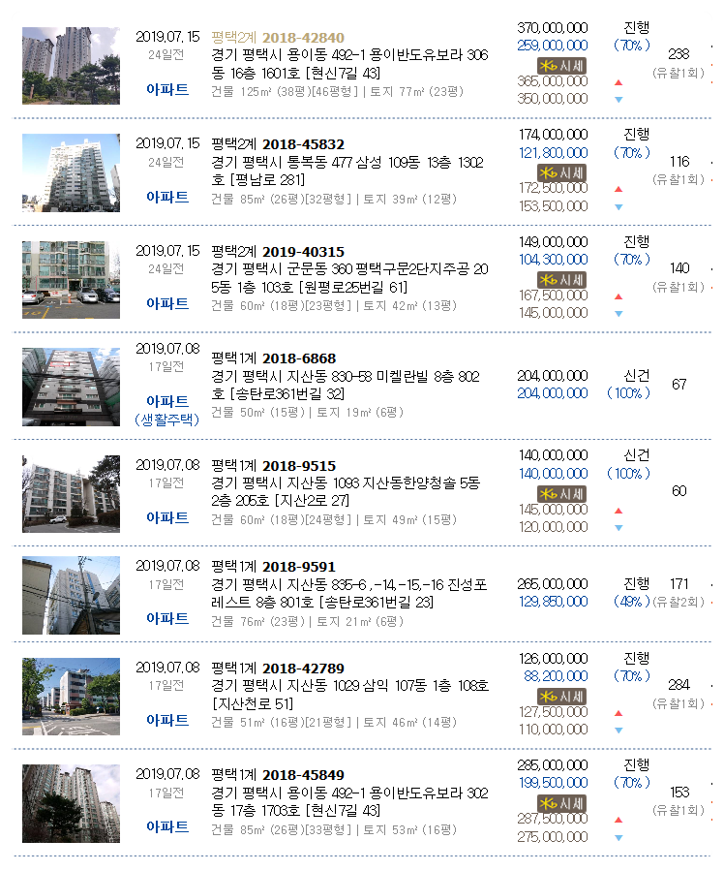Click red up arrow beside 167,500,000
The width and height of the screenshot is (724, 871).
point(618,296)
